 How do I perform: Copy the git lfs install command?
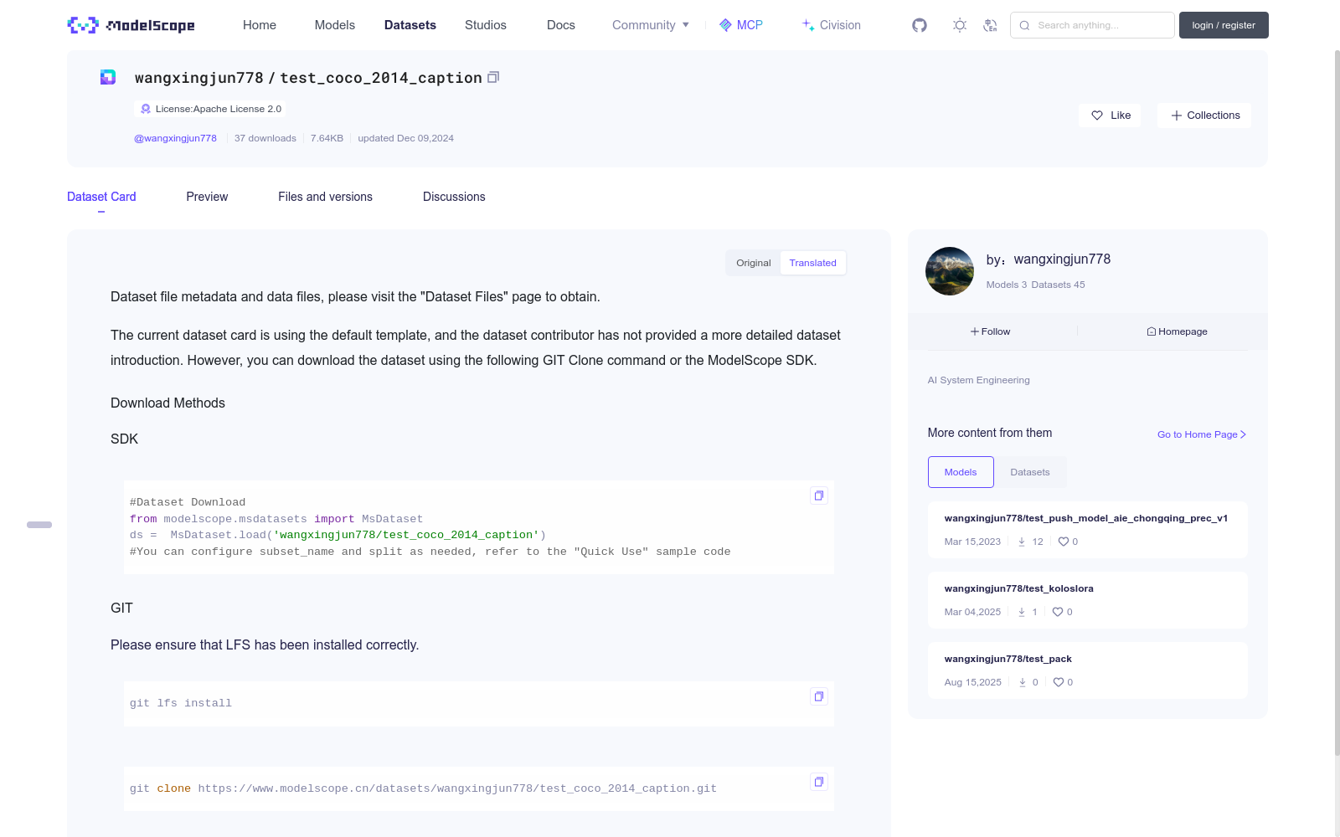819,696
